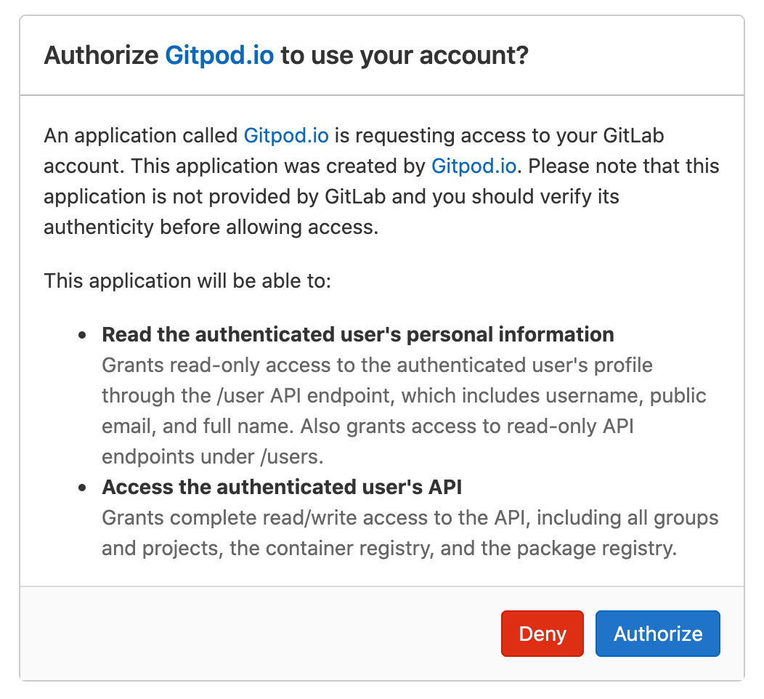The width and height of the screenshot is (764, 699).
Task: Click the Authorize button
Action: [x=657, y=634]
